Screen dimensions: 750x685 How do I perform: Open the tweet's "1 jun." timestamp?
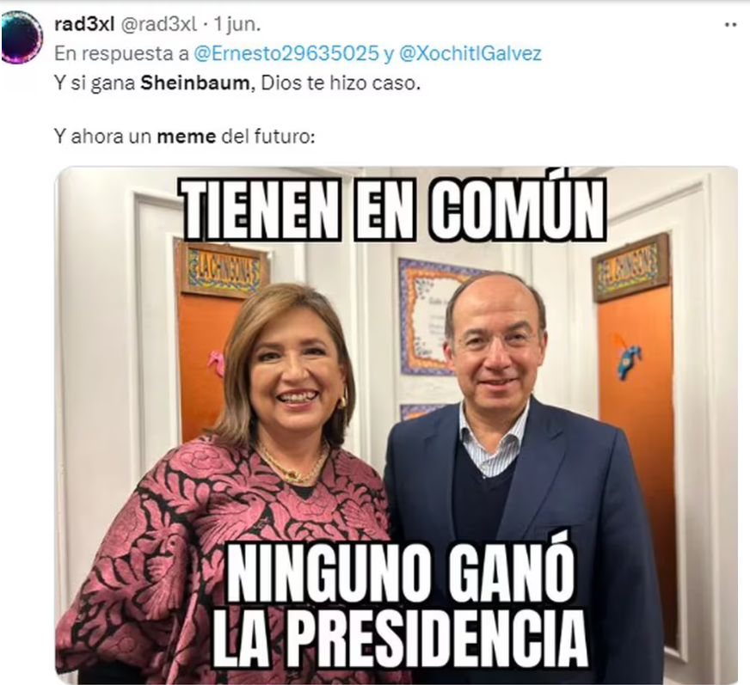tap(237, 24)
